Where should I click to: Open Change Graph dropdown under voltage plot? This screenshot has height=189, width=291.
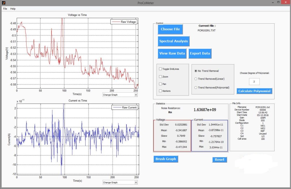coord(120,94)
